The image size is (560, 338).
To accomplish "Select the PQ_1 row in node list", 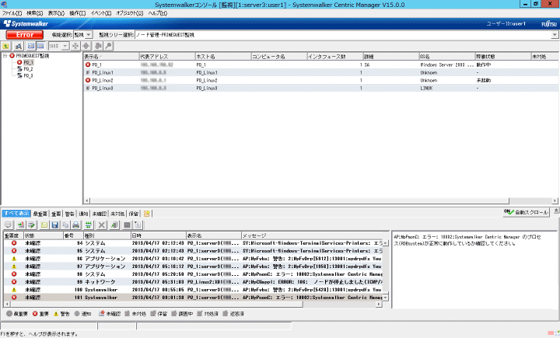I will [320, 64].
